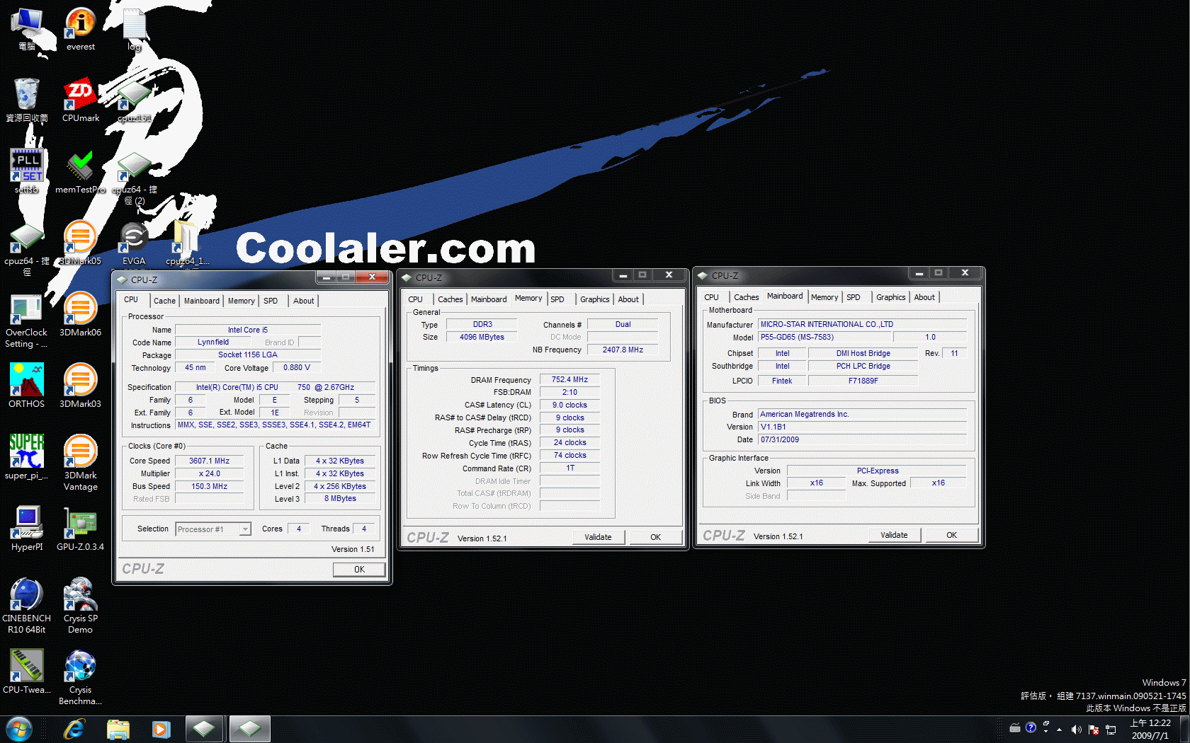Screen dimensions: 1190x743
Task: Switch to Cache tab in first CPU-Z window
Action: (164, 301)
